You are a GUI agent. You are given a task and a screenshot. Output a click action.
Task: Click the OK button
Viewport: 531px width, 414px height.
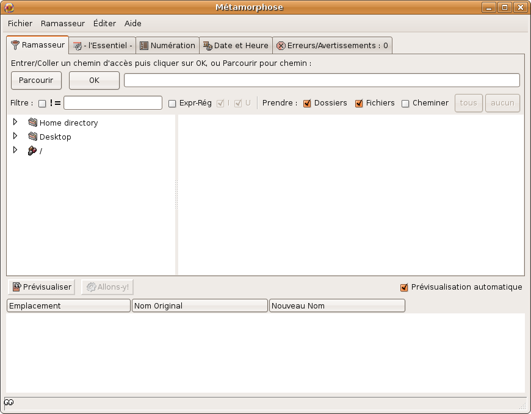click(x=94, y=80)
